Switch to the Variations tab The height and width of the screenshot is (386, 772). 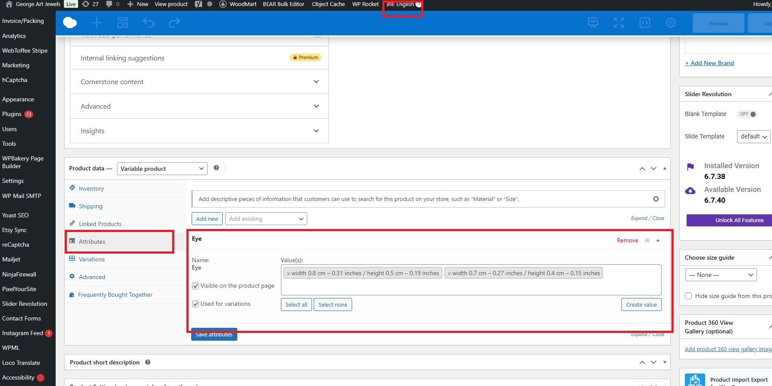91,259
